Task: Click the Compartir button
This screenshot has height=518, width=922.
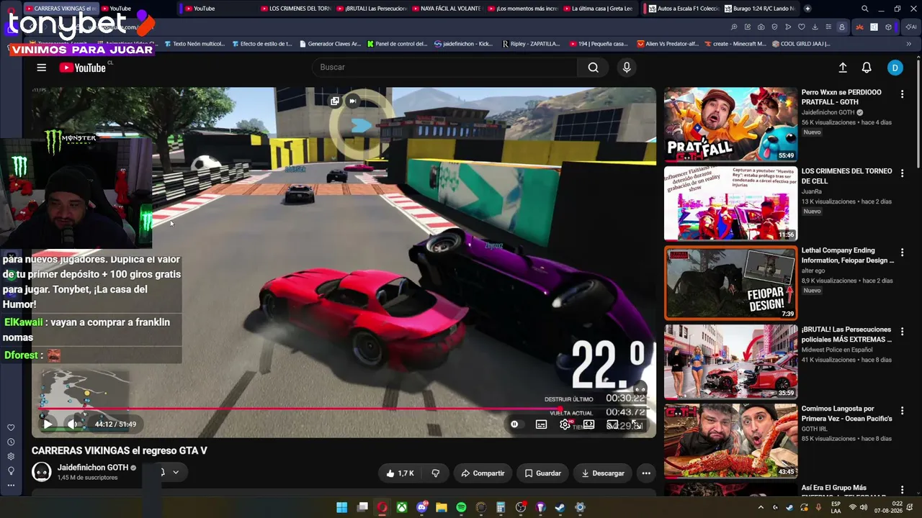Action: (483, 473)
